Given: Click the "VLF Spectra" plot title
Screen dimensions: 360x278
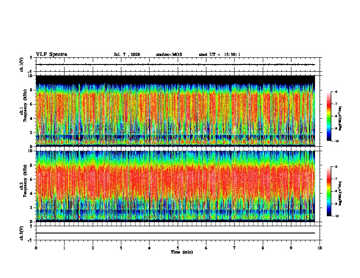Looking at the screenshot, I should click(51, 55).
